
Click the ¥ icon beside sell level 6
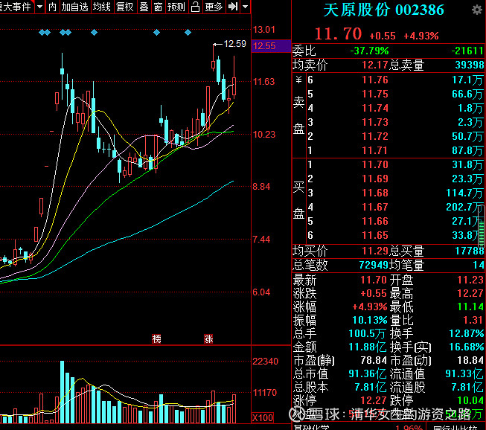[x=298, y=80]
